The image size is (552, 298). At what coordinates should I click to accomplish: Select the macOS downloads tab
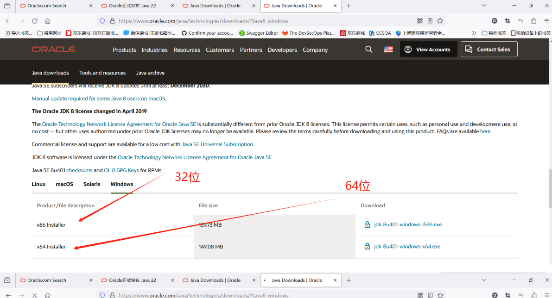pyautogui.click(x=64, y=184)
